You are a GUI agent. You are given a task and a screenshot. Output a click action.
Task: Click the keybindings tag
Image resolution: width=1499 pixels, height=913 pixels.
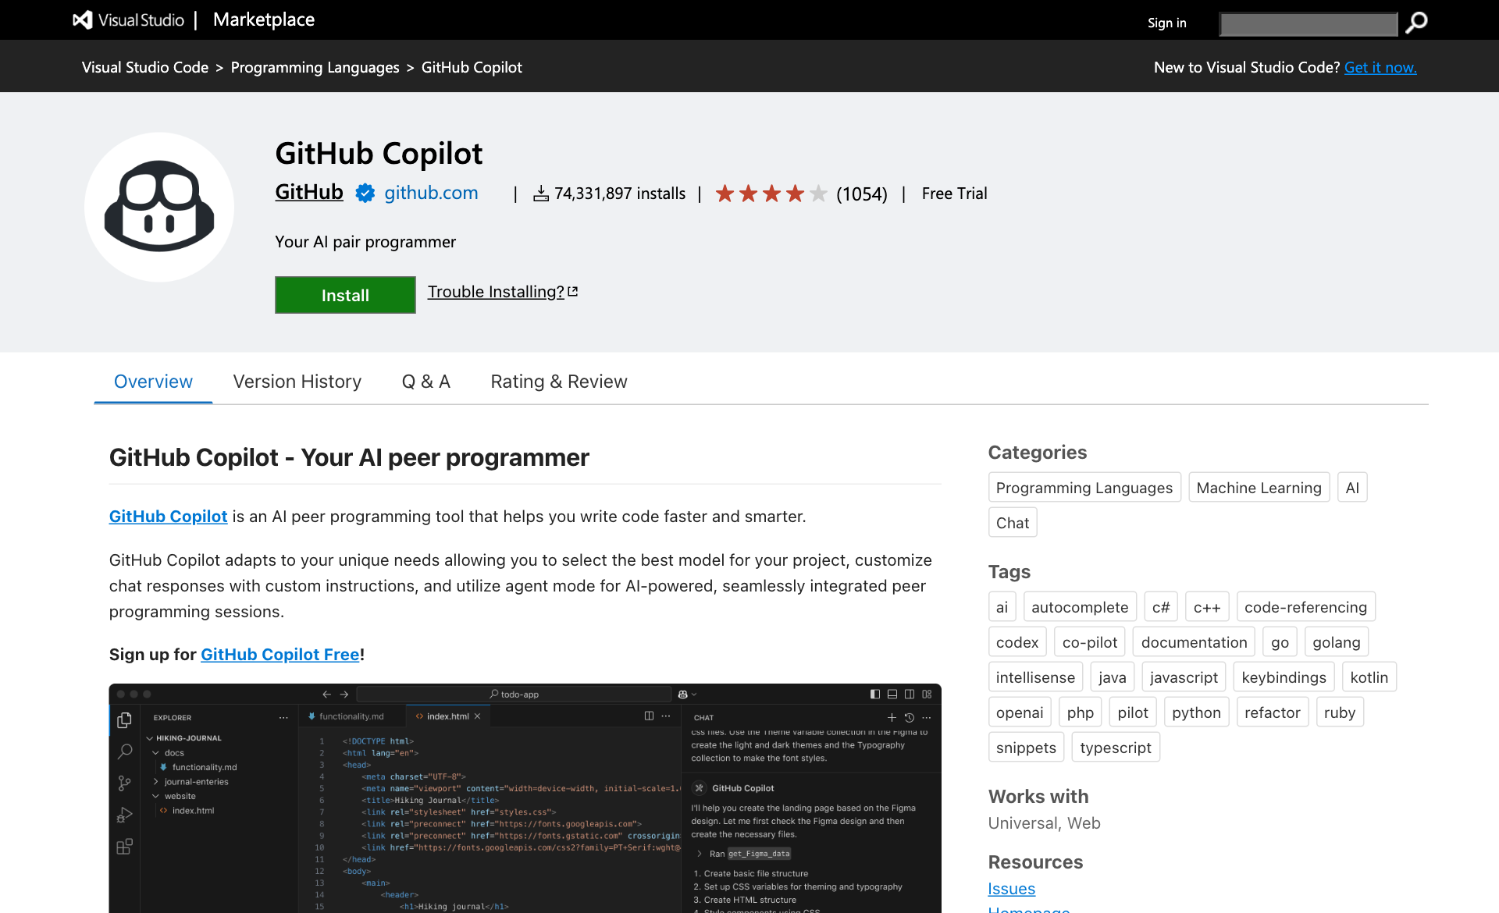coord(1284,677)
